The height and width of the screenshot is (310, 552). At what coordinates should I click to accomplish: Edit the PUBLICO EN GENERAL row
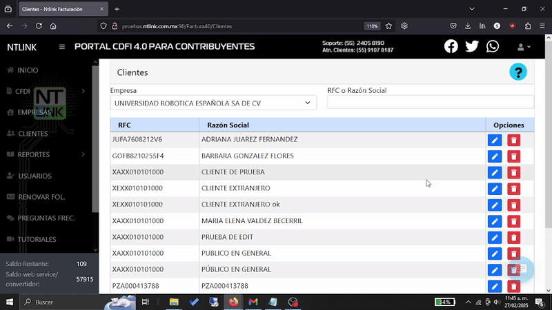click(495, 254)
